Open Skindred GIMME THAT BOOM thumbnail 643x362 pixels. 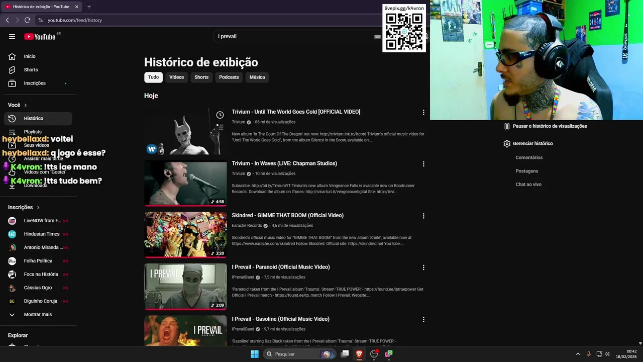(185, 235)
